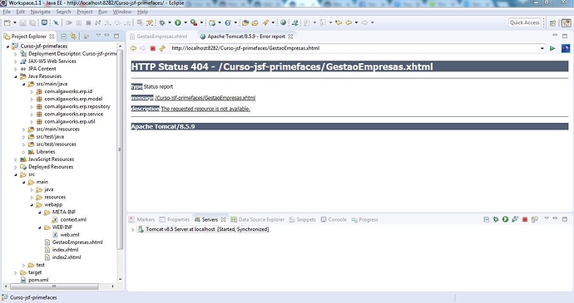The height and width of the screenshot is (303, 574).
Task: Switch to GestaoEmpresas.xhtml editor tab
Action: click(159, 37)
